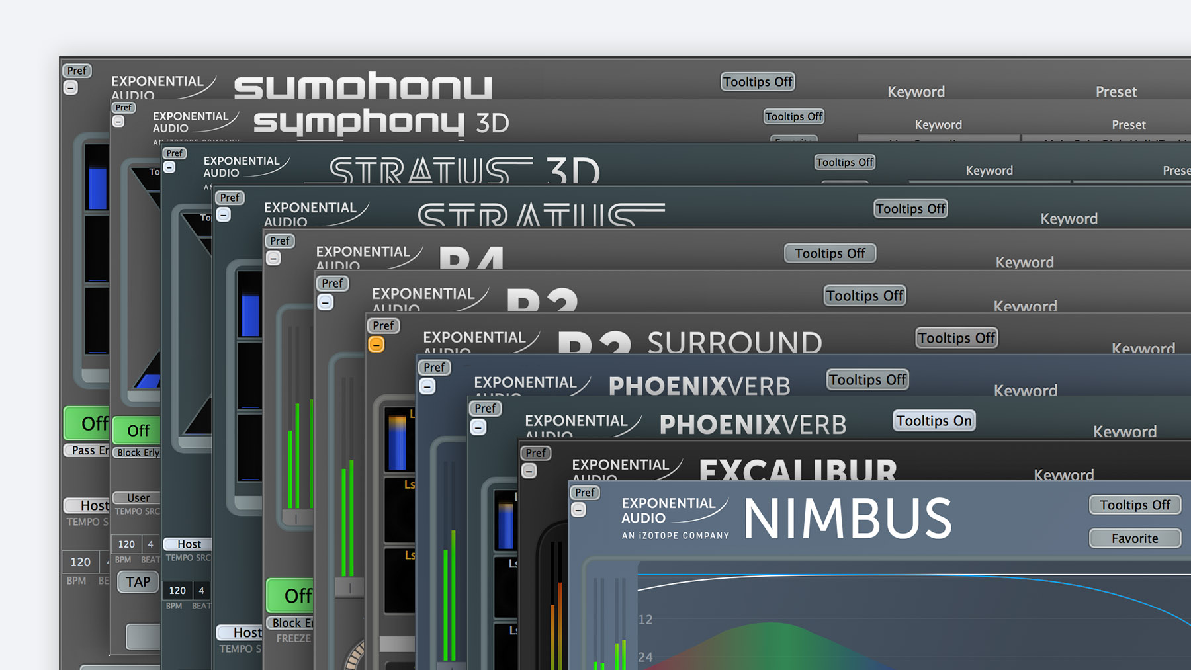The image size is (1191, 670).
Task: Open the User tempo source selector
Action: (x=137, y=497)
